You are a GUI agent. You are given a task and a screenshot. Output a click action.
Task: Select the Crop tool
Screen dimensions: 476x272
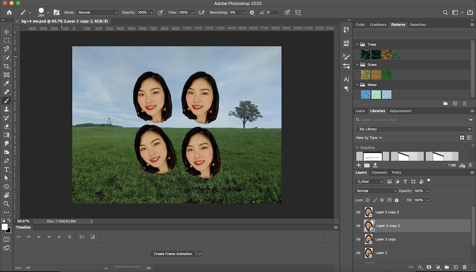click(x=7, y=66)
